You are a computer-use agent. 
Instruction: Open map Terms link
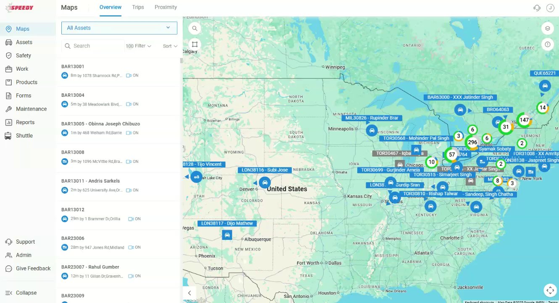[553, 301]
